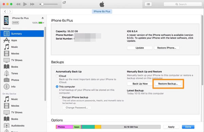Select the iCloud backup radio button
The image size is (204, 132).
click(x=57, y=76)
